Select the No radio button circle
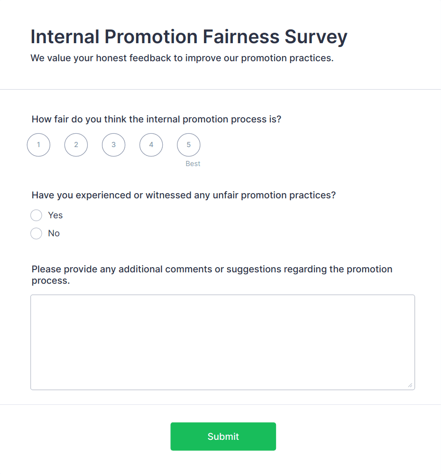This screenshot has width=441, height=474. pyautogui.click(x=36, y=233)
